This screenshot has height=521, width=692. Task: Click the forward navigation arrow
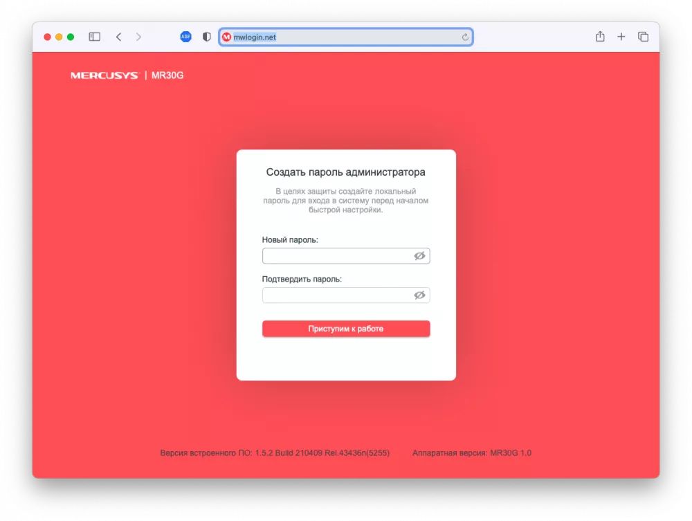138,37
